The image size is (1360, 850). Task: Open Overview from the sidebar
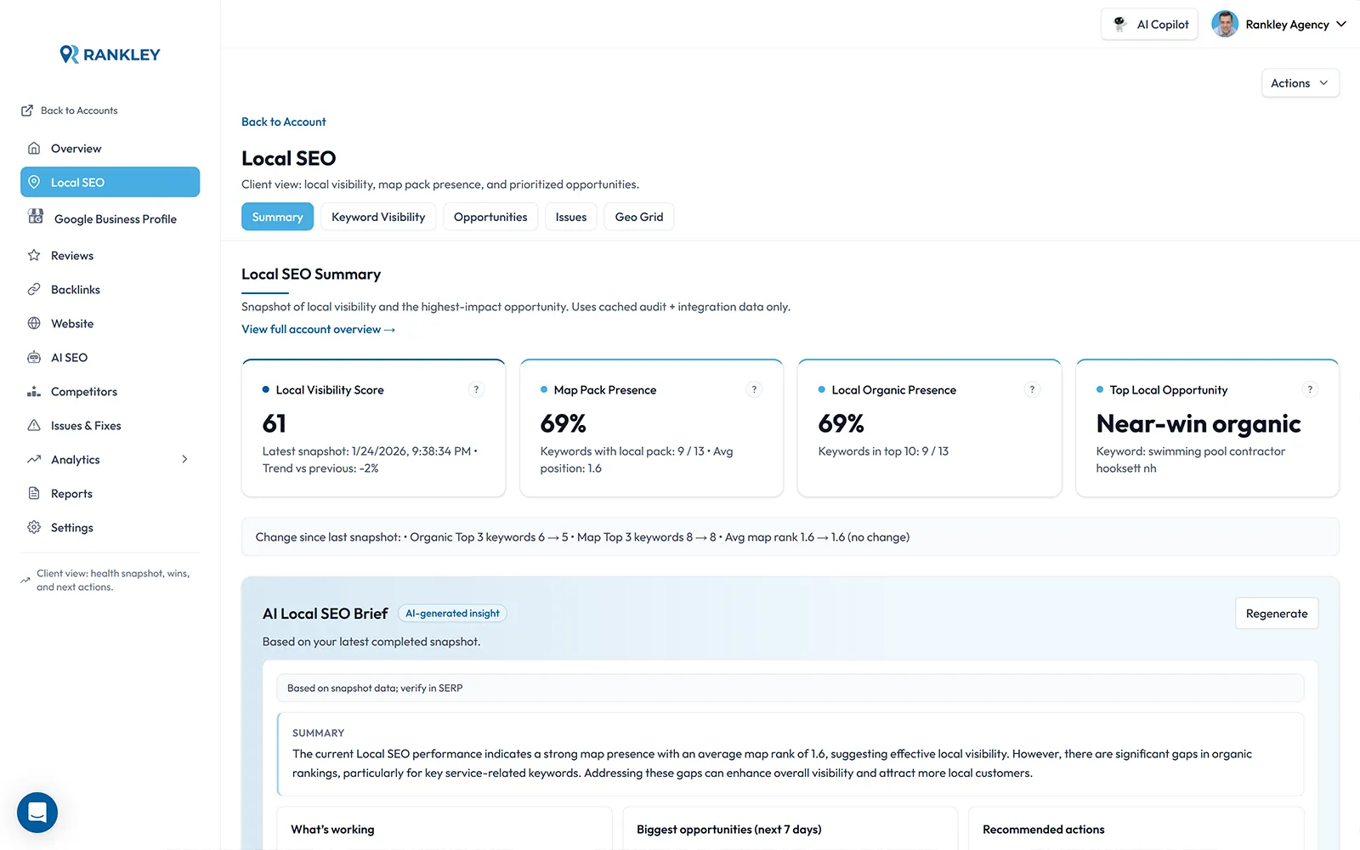pos(76,148)
